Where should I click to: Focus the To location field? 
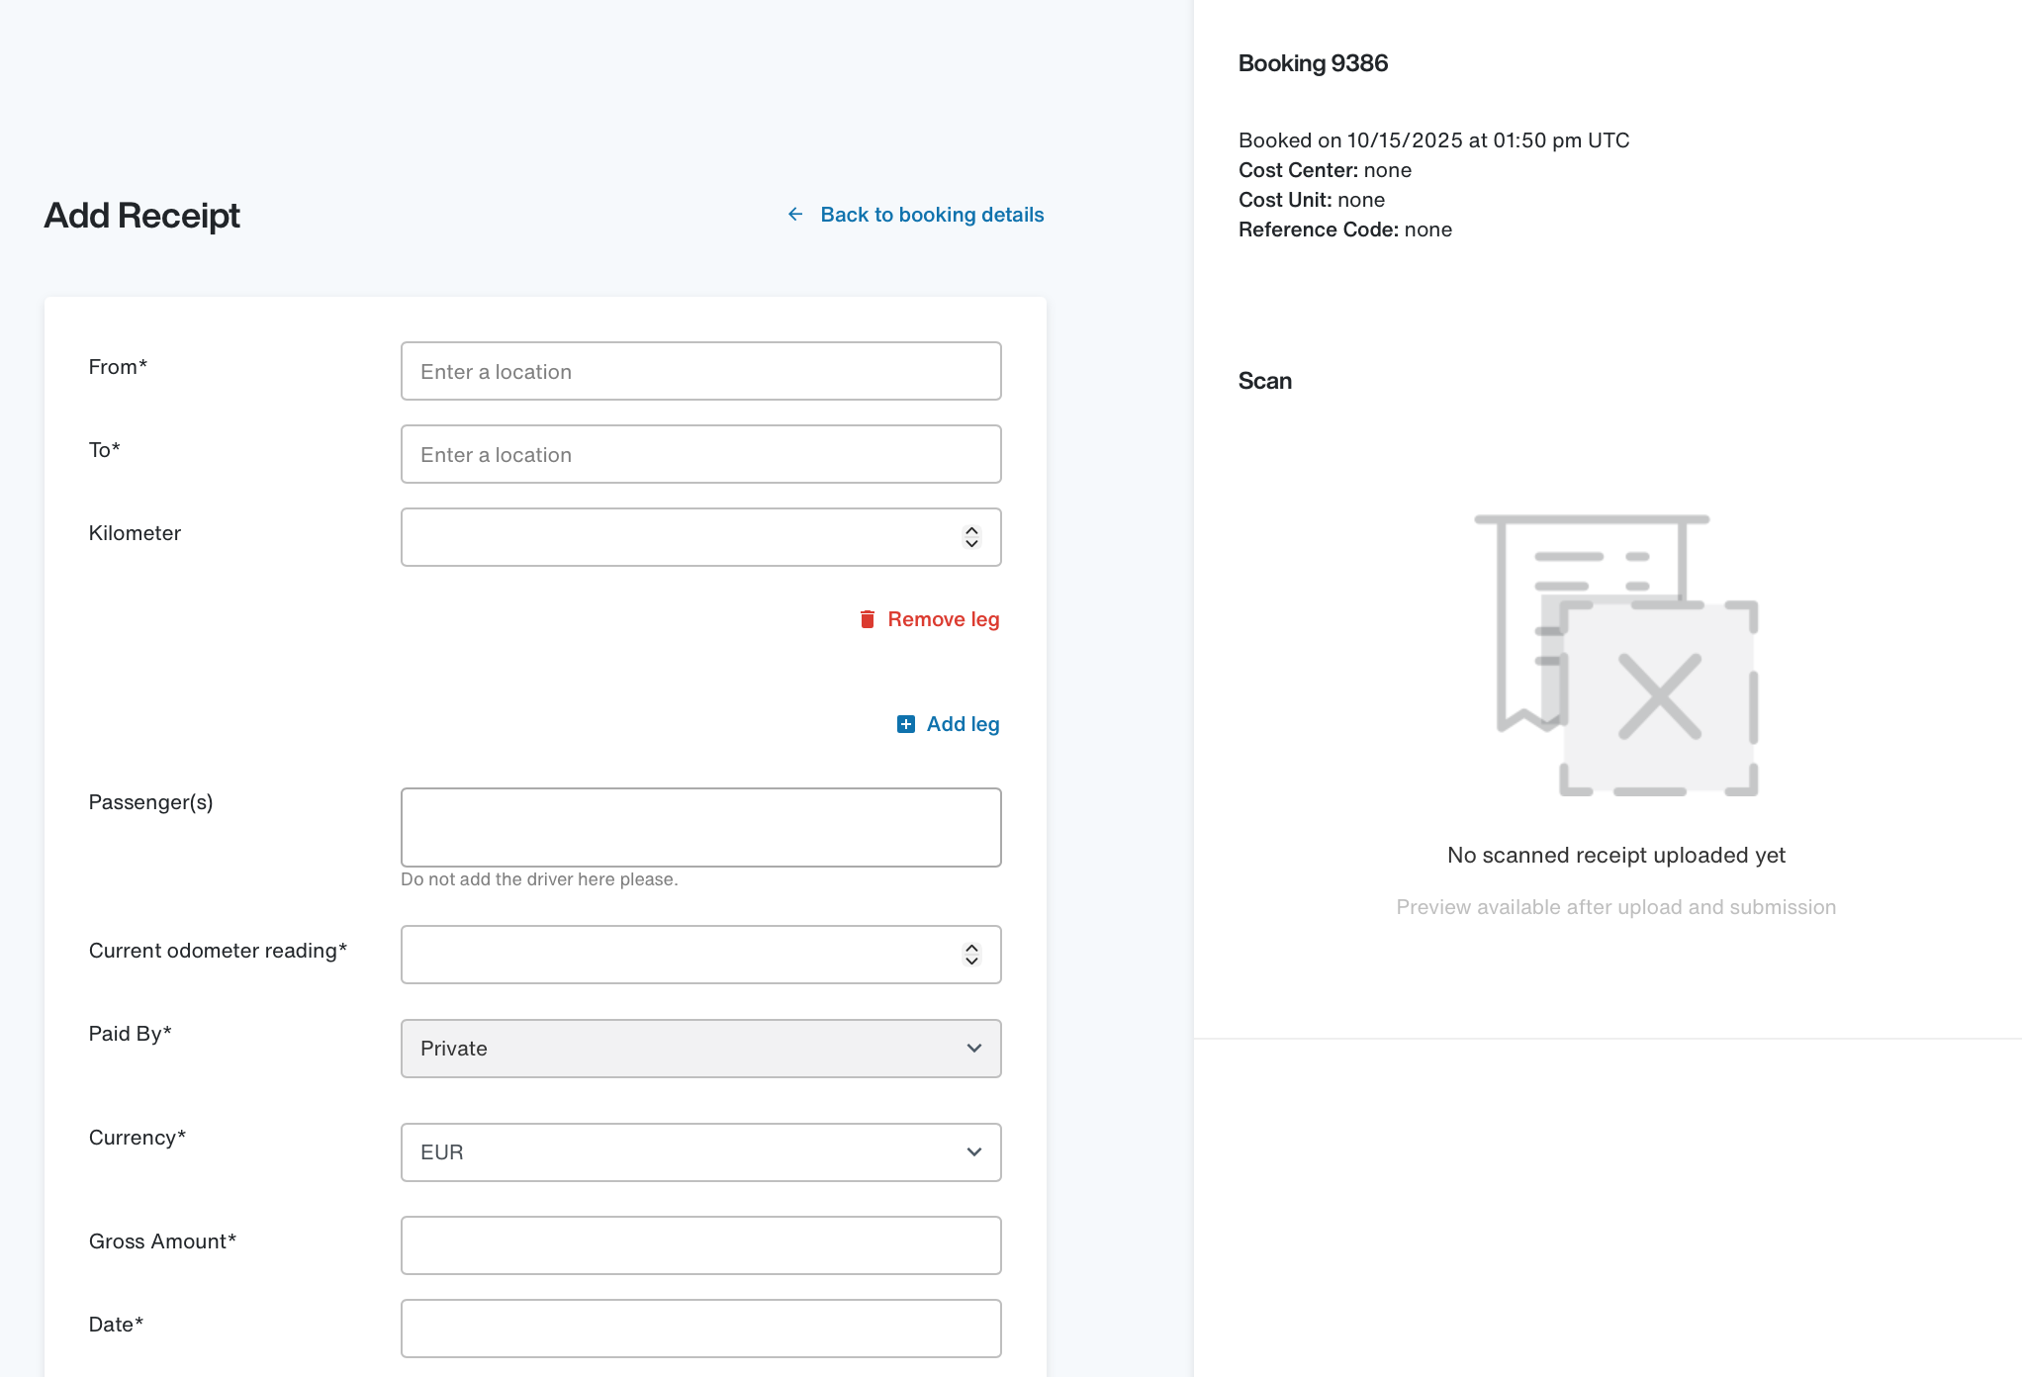(701, 454)
